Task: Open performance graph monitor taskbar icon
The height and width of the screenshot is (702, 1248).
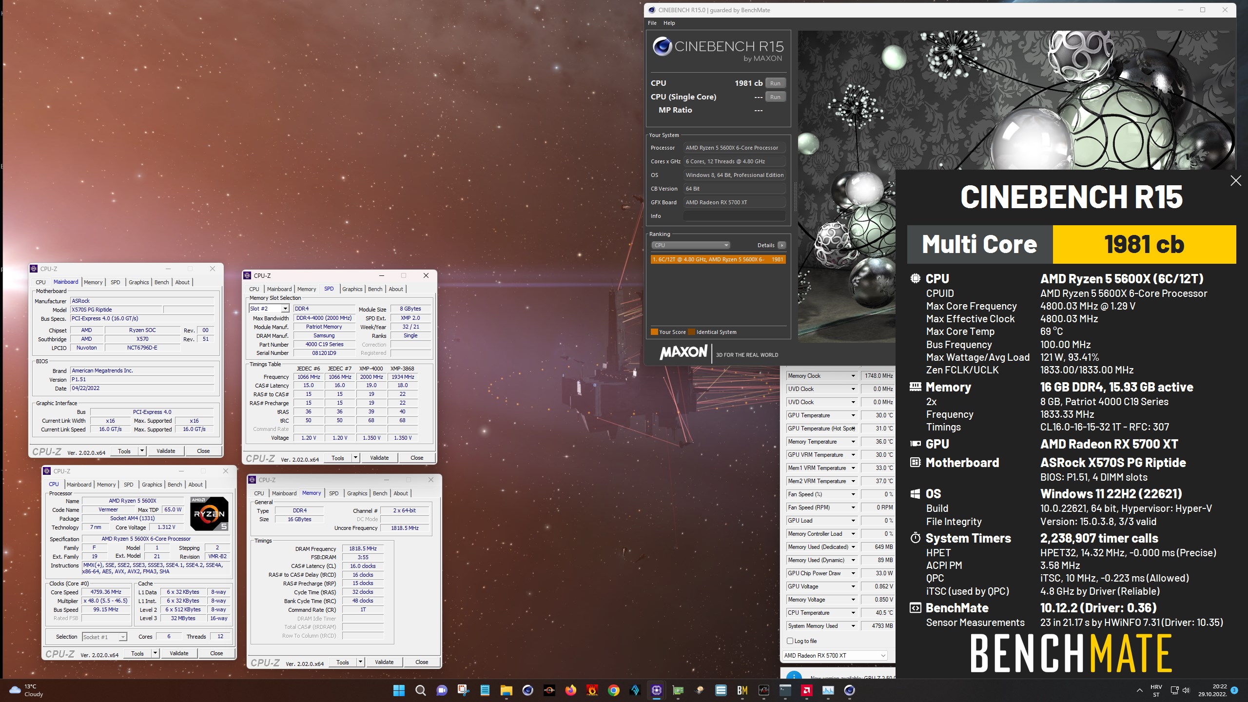Action: click(x=828, y=690)
